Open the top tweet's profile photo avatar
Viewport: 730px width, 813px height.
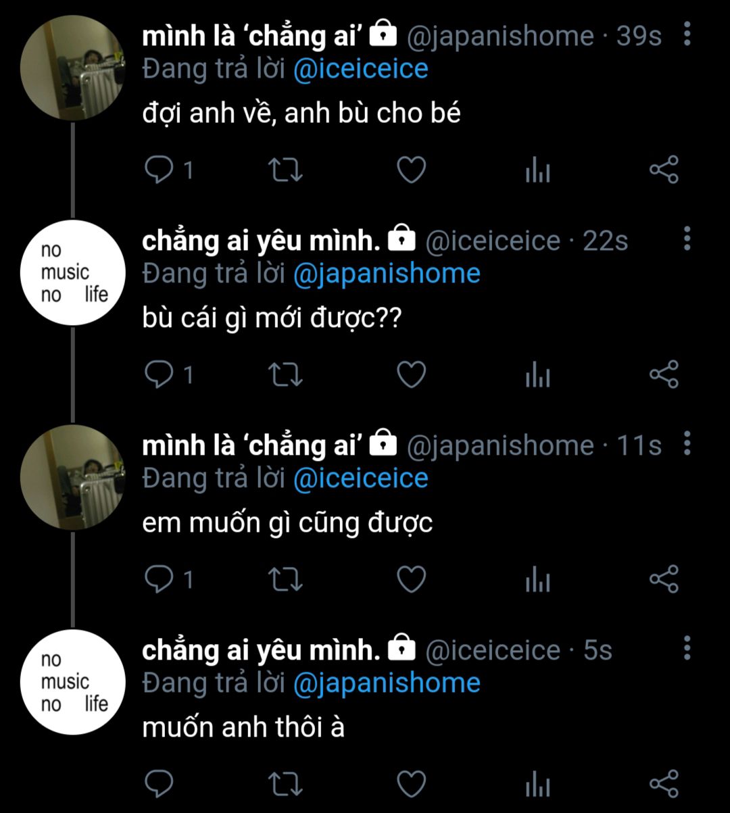[73, 68]
